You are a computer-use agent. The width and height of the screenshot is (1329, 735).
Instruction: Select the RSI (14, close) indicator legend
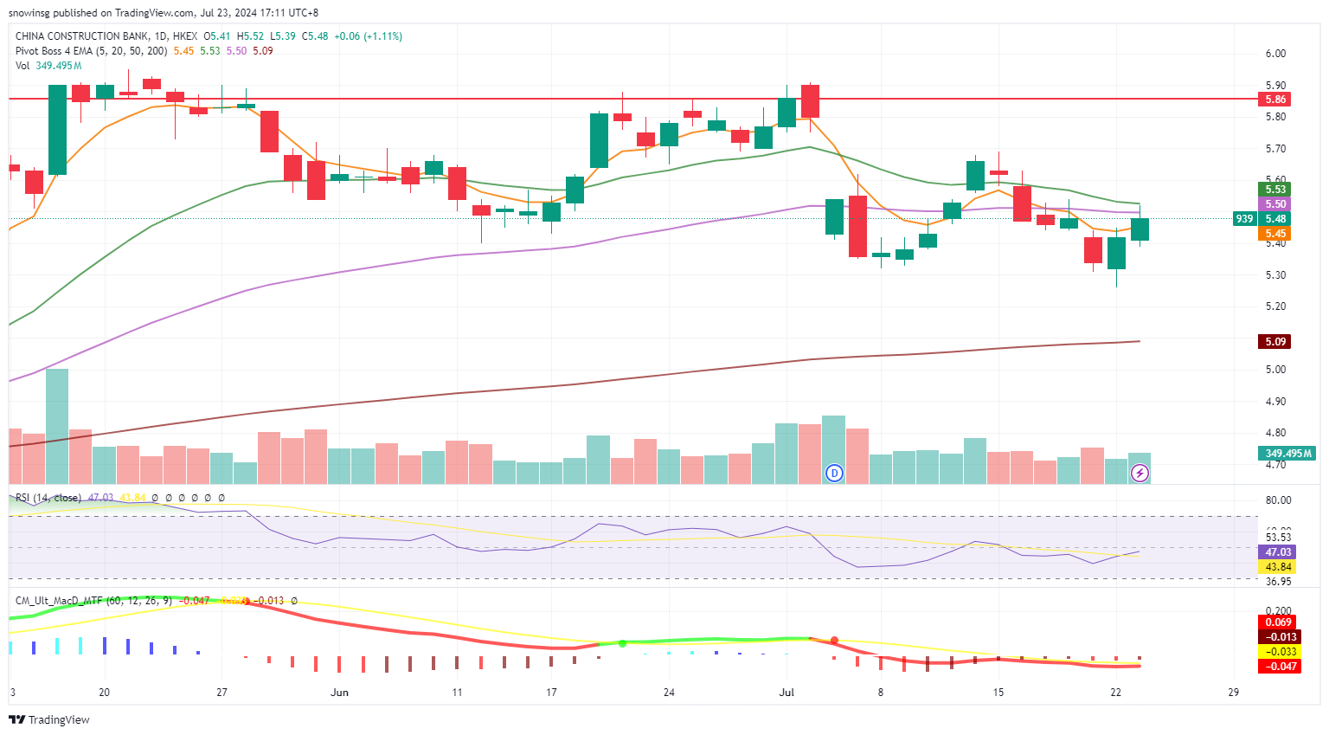[48, 498]
